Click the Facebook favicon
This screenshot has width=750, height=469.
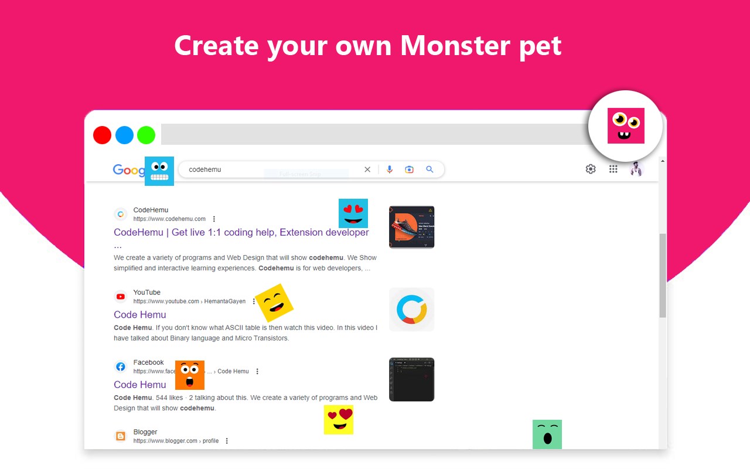pyautogui.click(x=121, y=366)
